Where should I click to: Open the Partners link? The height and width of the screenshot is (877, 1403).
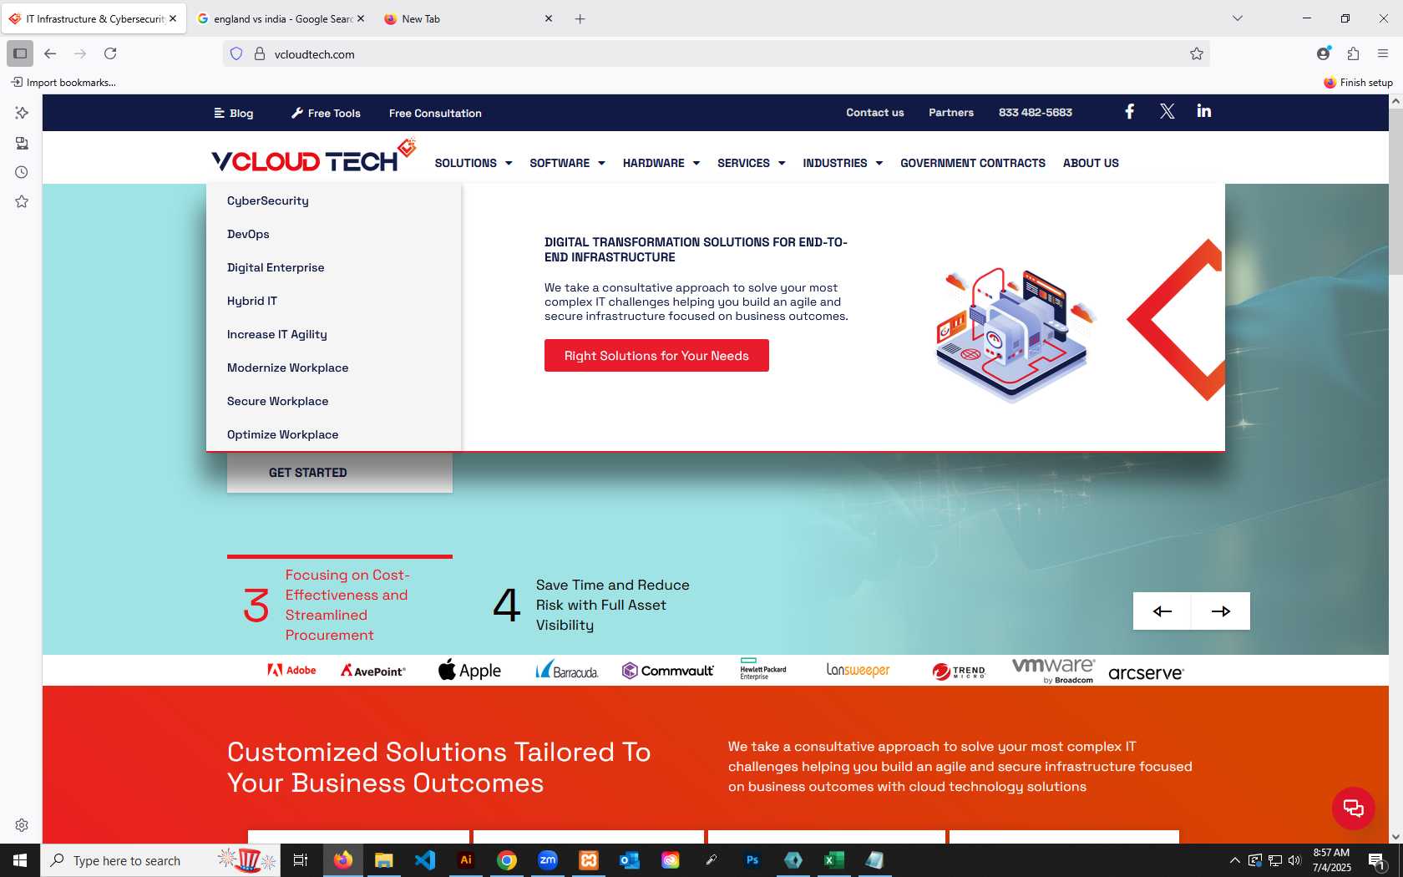[x=950, y=112]
